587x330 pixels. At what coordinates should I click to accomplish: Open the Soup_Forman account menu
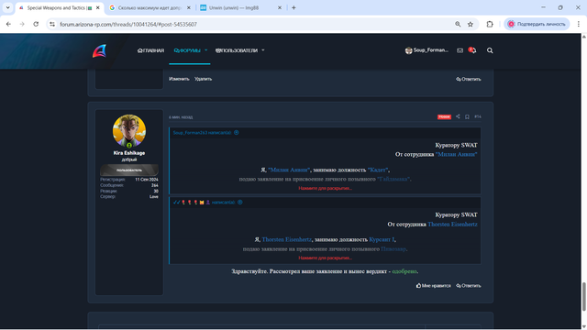click(x=426, y=50)
